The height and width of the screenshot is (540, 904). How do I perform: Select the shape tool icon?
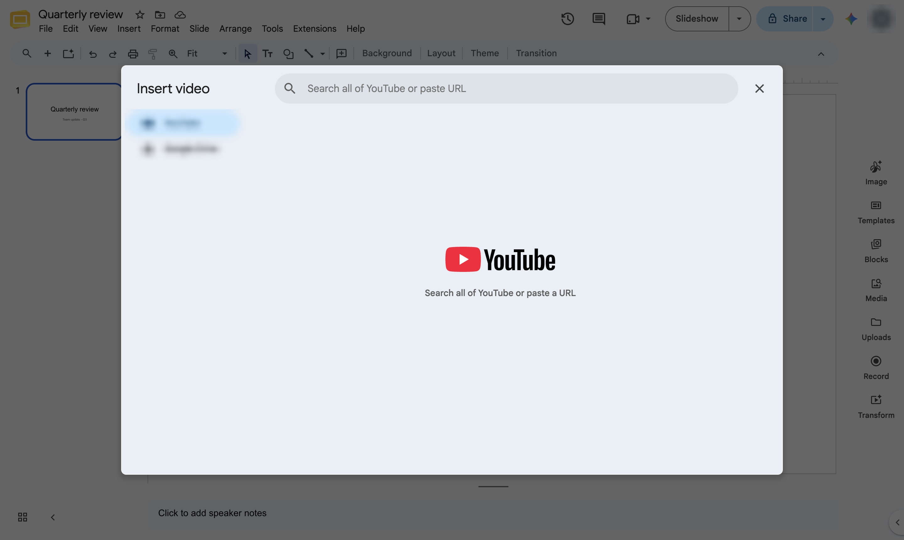(x=288, y=54)
